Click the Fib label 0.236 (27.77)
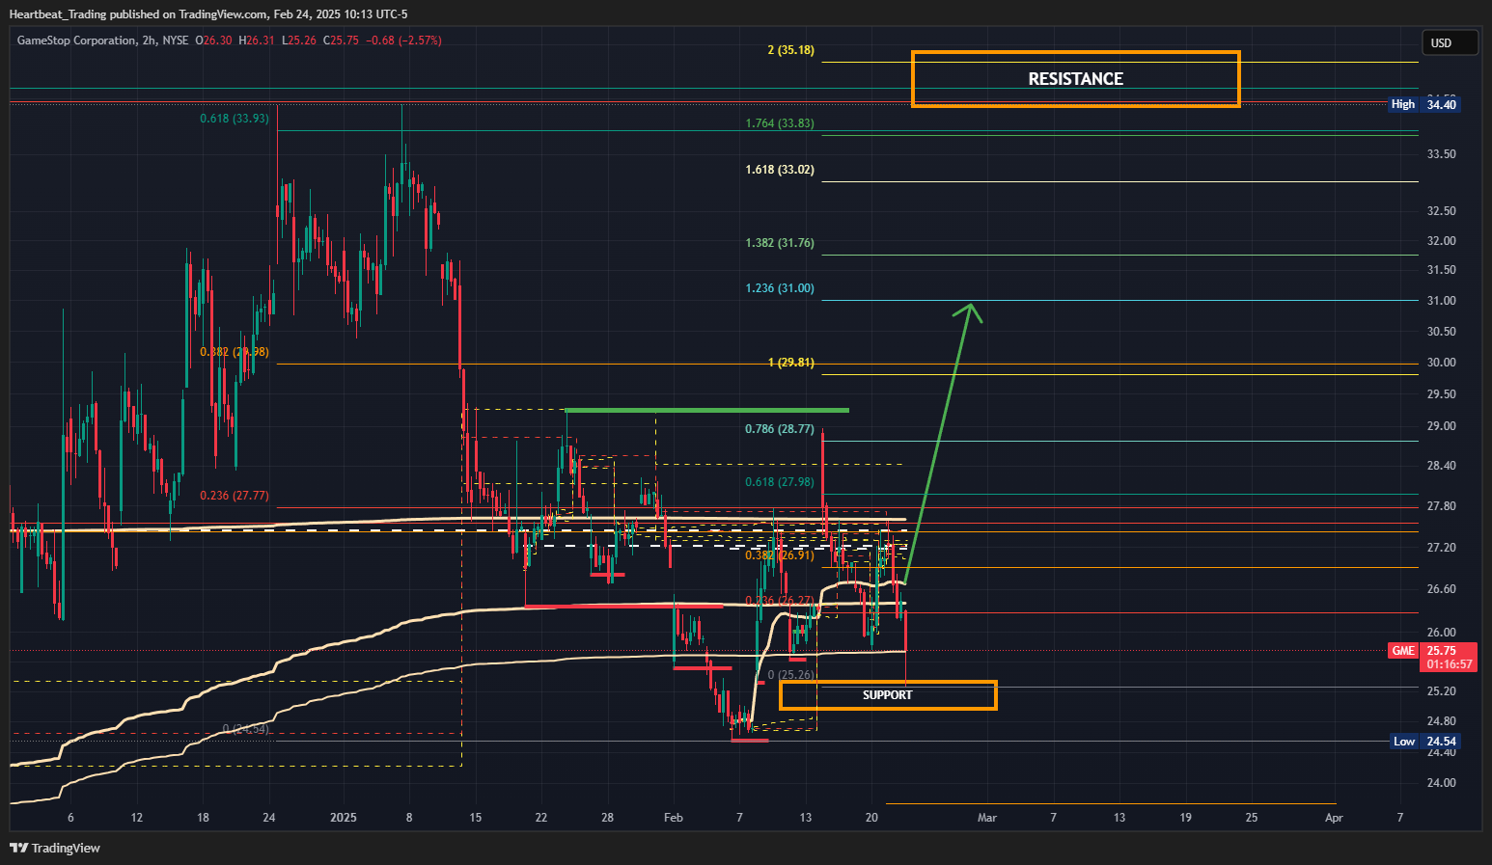Screen dimensions: 1492x865 point(235,496)
